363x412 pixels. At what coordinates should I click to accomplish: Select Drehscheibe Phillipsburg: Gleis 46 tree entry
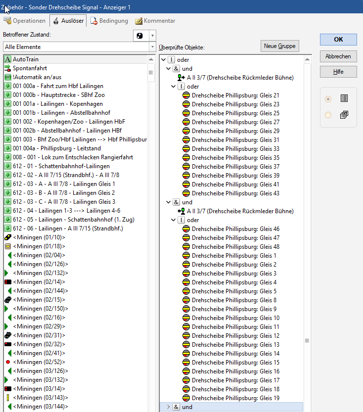pyautogui.click(x=235, y=229)
